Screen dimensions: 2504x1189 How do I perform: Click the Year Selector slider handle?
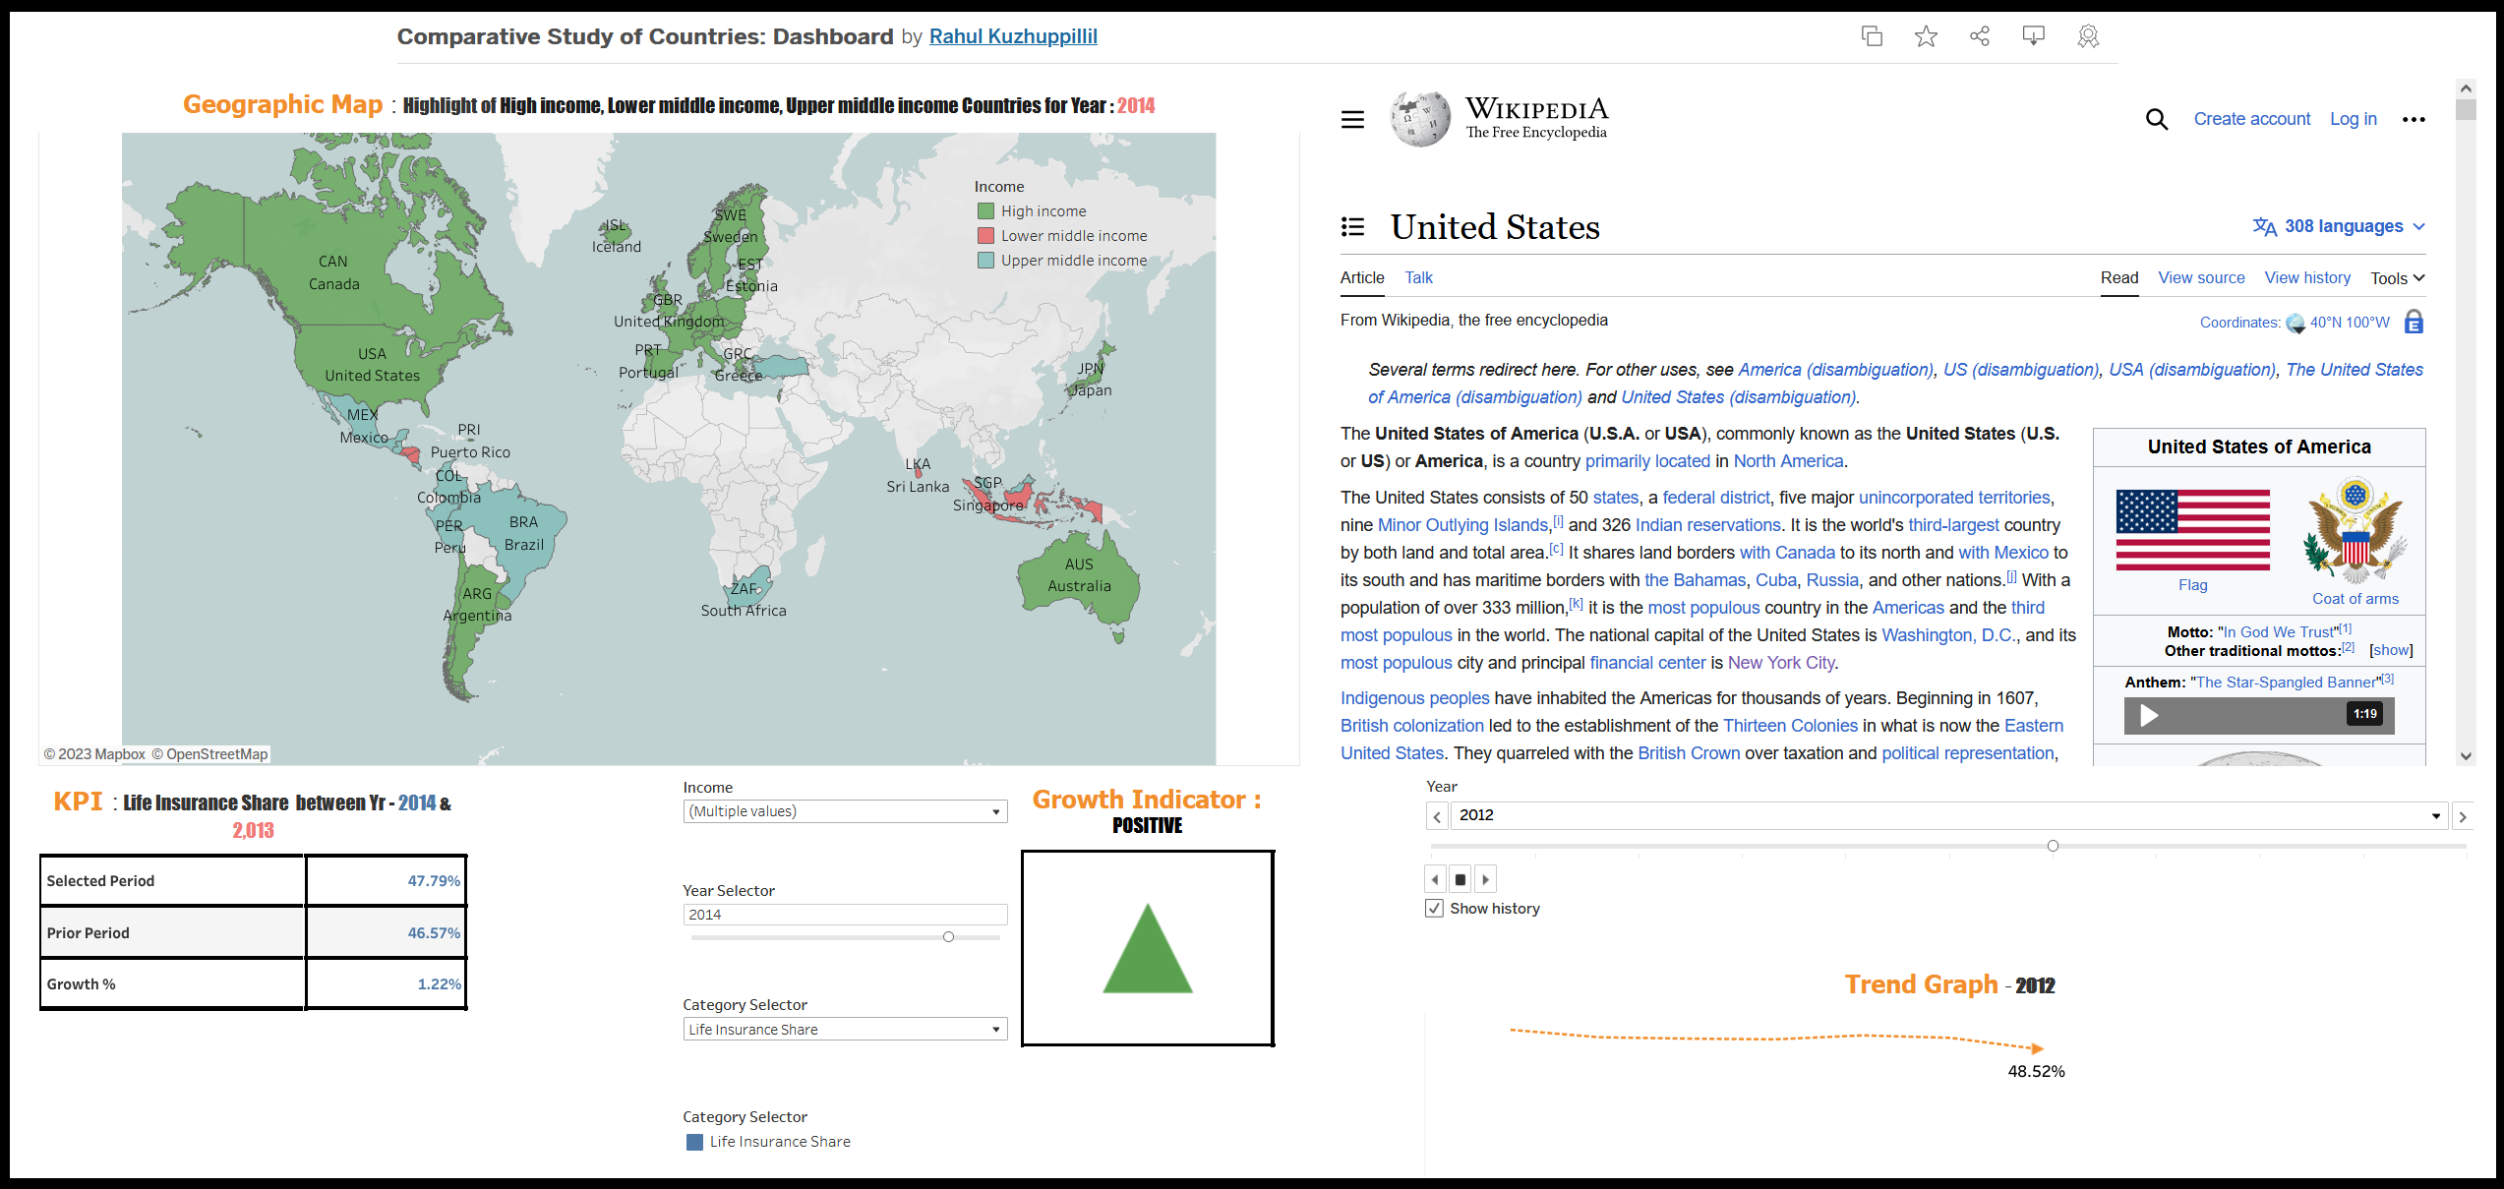pos(948,937)
